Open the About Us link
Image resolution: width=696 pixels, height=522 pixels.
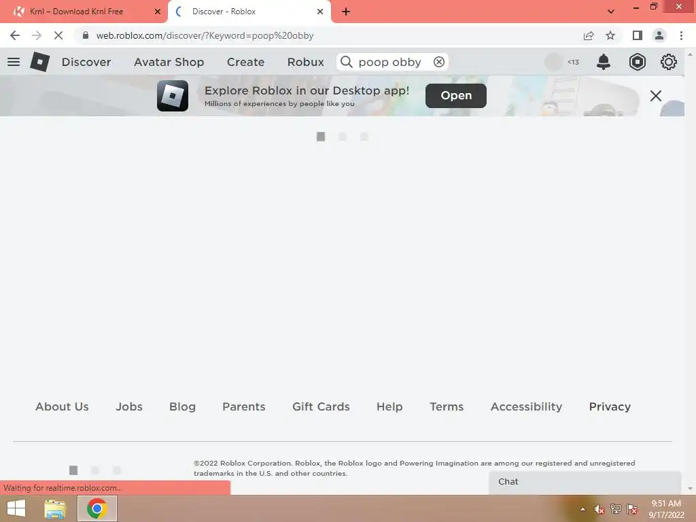[62, 406]
